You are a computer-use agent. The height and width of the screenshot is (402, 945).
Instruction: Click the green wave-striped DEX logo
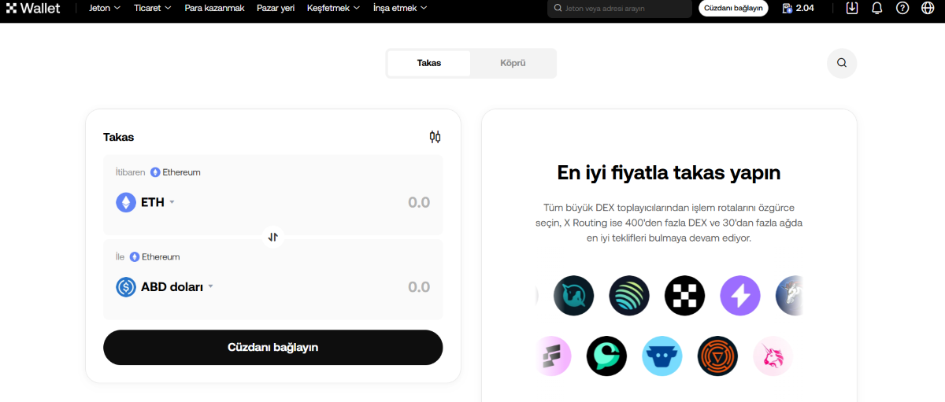click(x=628, y=296)
